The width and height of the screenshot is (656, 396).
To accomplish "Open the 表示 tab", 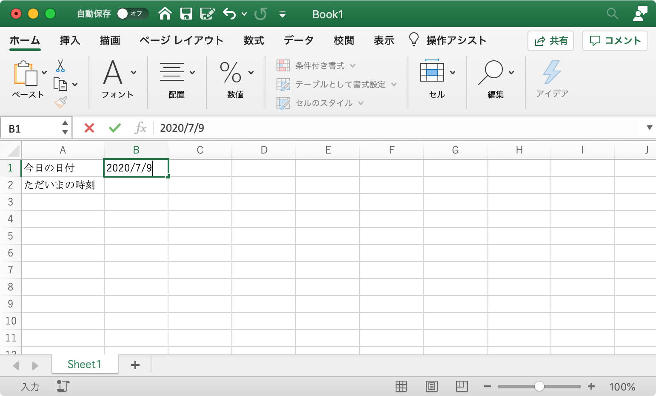I will click(x=384, y=40).
